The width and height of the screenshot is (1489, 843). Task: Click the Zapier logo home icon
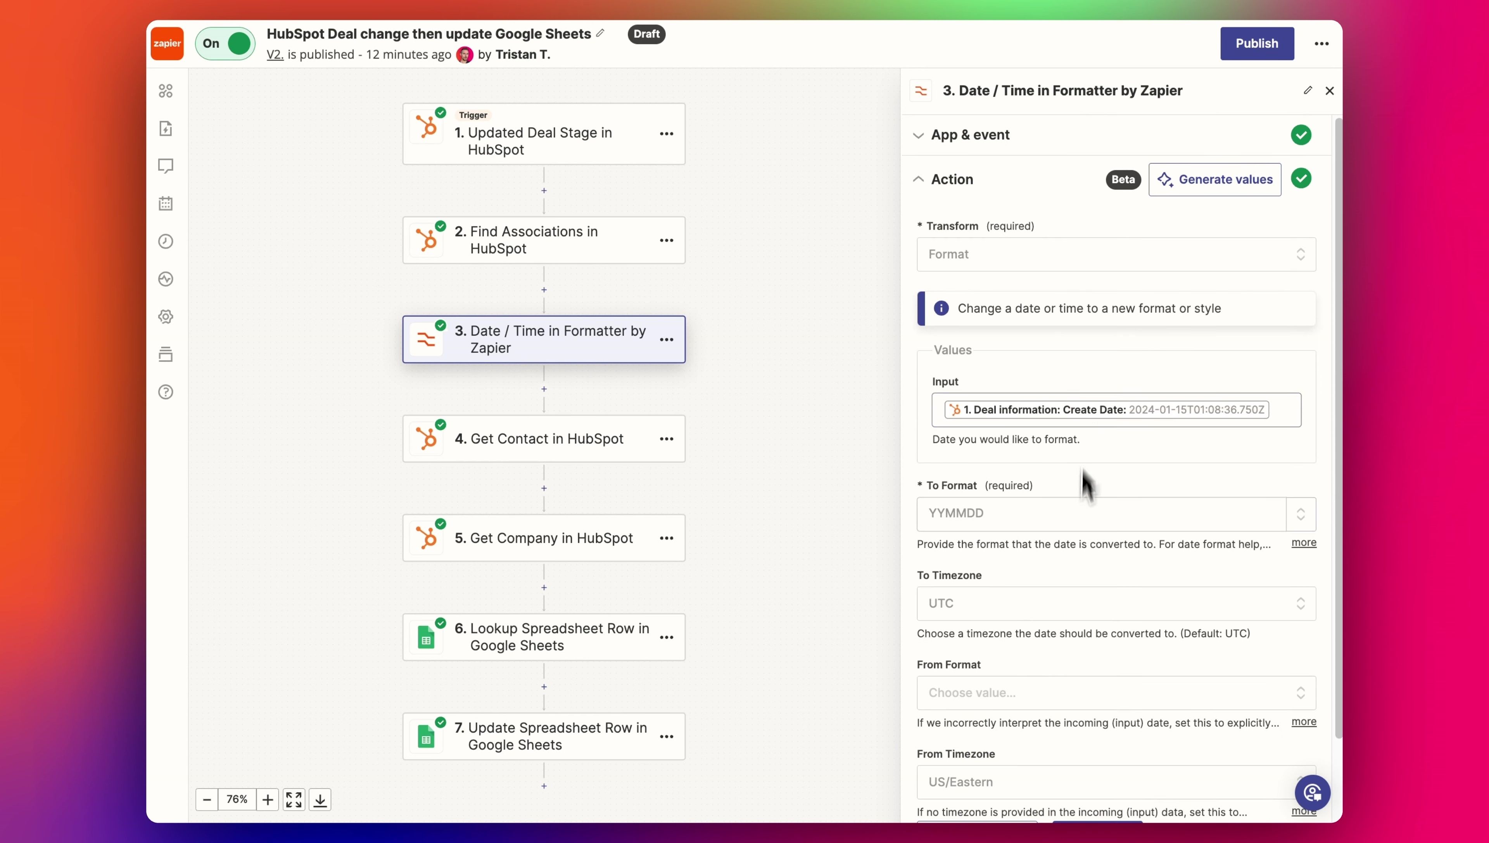(167, 43)
